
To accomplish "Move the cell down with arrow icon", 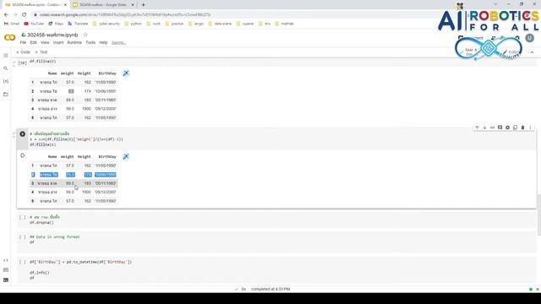I will (484, 128).
